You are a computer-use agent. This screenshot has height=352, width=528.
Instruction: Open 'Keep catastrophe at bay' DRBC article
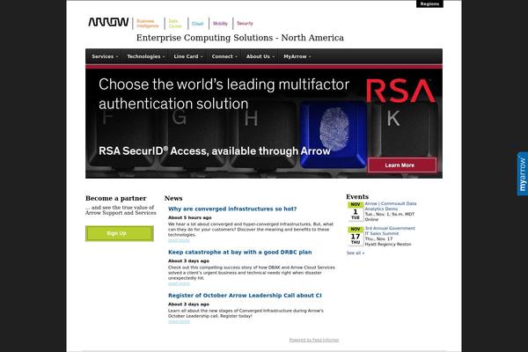[x=239, y=252]
